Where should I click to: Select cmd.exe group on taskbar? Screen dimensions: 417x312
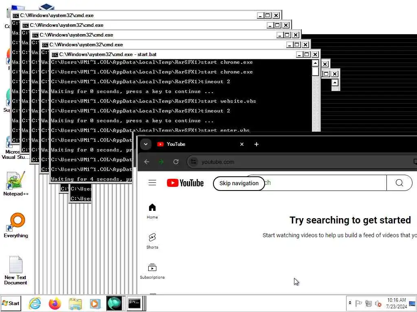(136, 303)
